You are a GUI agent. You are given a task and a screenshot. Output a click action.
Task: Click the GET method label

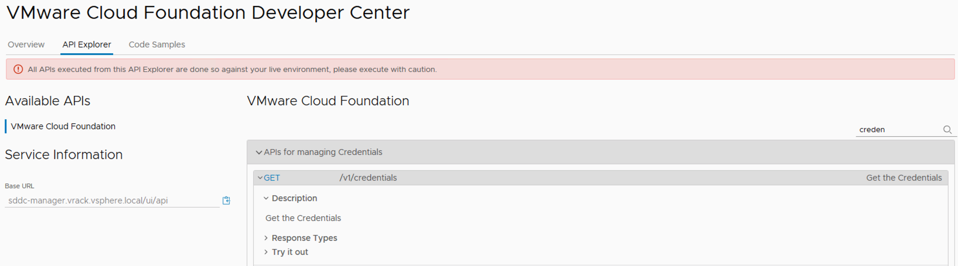point(272,178)
